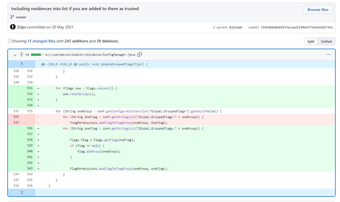Open Zrips author avatar

(x=13, y=27)
